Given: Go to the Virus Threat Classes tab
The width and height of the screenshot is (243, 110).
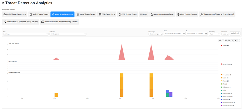Looking at the screenshot, I should (x=187, y=14).
